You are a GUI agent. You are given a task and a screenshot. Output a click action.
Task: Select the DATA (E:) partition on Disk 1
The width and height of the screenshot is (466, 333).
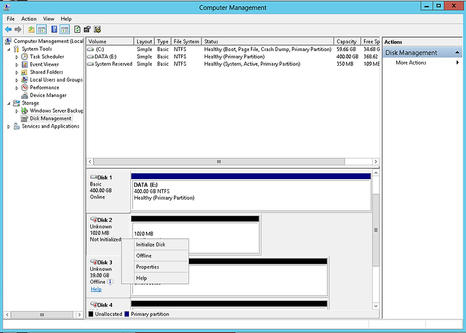(251, 191)
